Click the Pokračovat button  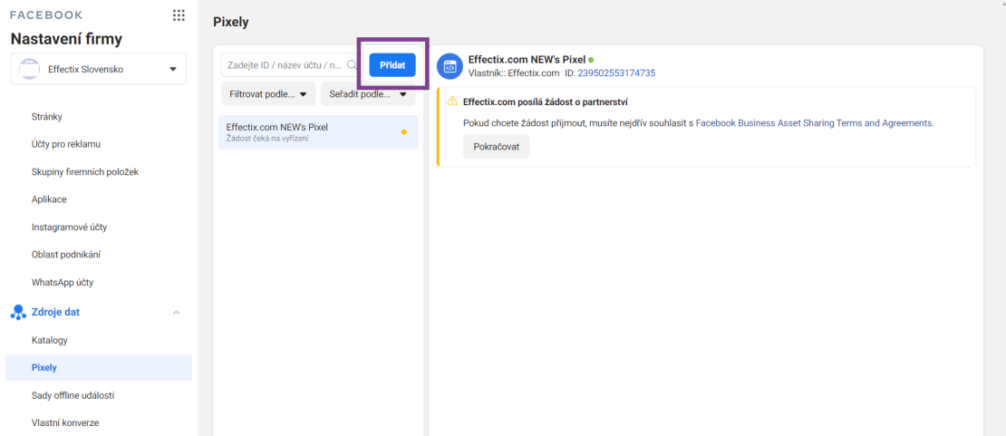pos(496,147)
